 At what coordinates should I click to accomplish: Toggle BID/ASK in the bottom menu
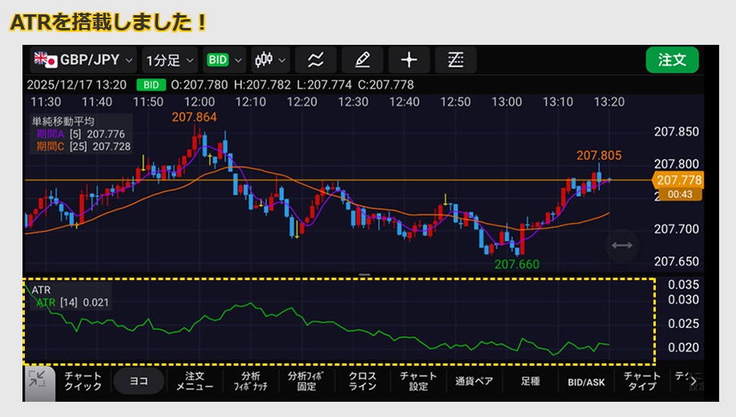[586, 382]
